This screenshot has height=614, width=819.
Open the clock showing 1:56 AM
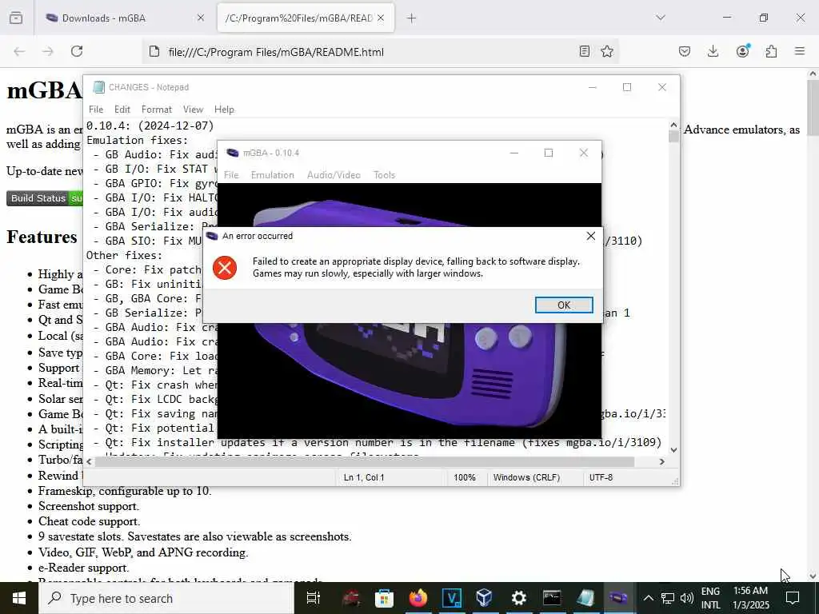click(750, 598)
